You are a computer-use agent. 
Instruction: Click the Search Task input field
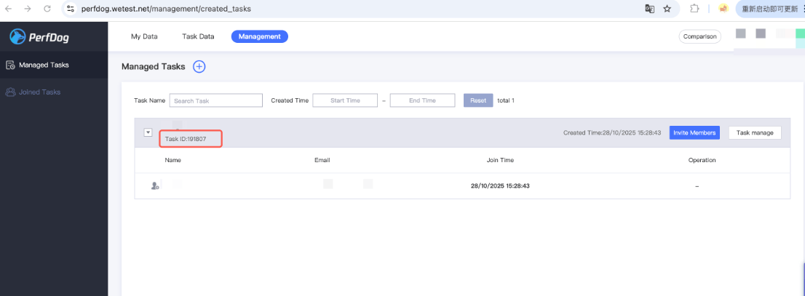215,100
